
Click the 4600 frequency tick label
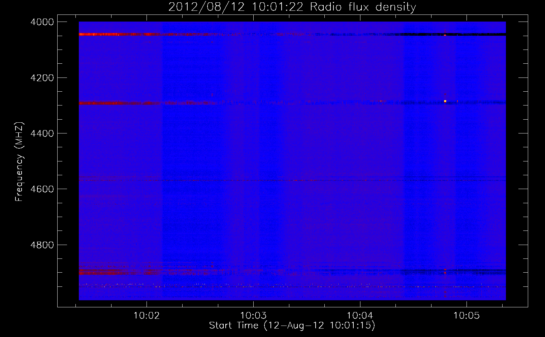coord(42,189)
